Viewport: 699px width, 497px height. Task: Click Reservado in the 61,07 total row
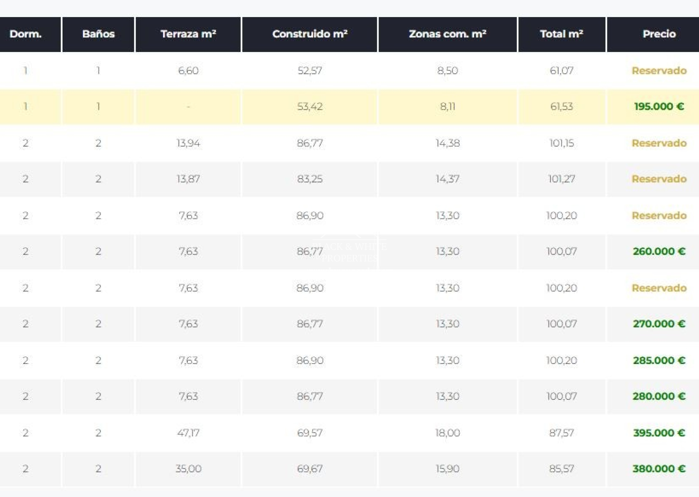[x=659, y=70]
